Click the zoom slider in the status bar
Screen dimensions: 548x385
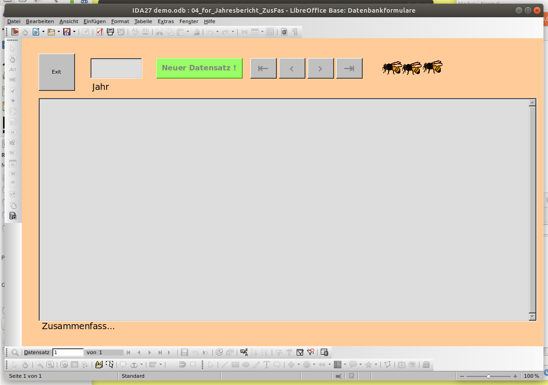click(488, 376)
